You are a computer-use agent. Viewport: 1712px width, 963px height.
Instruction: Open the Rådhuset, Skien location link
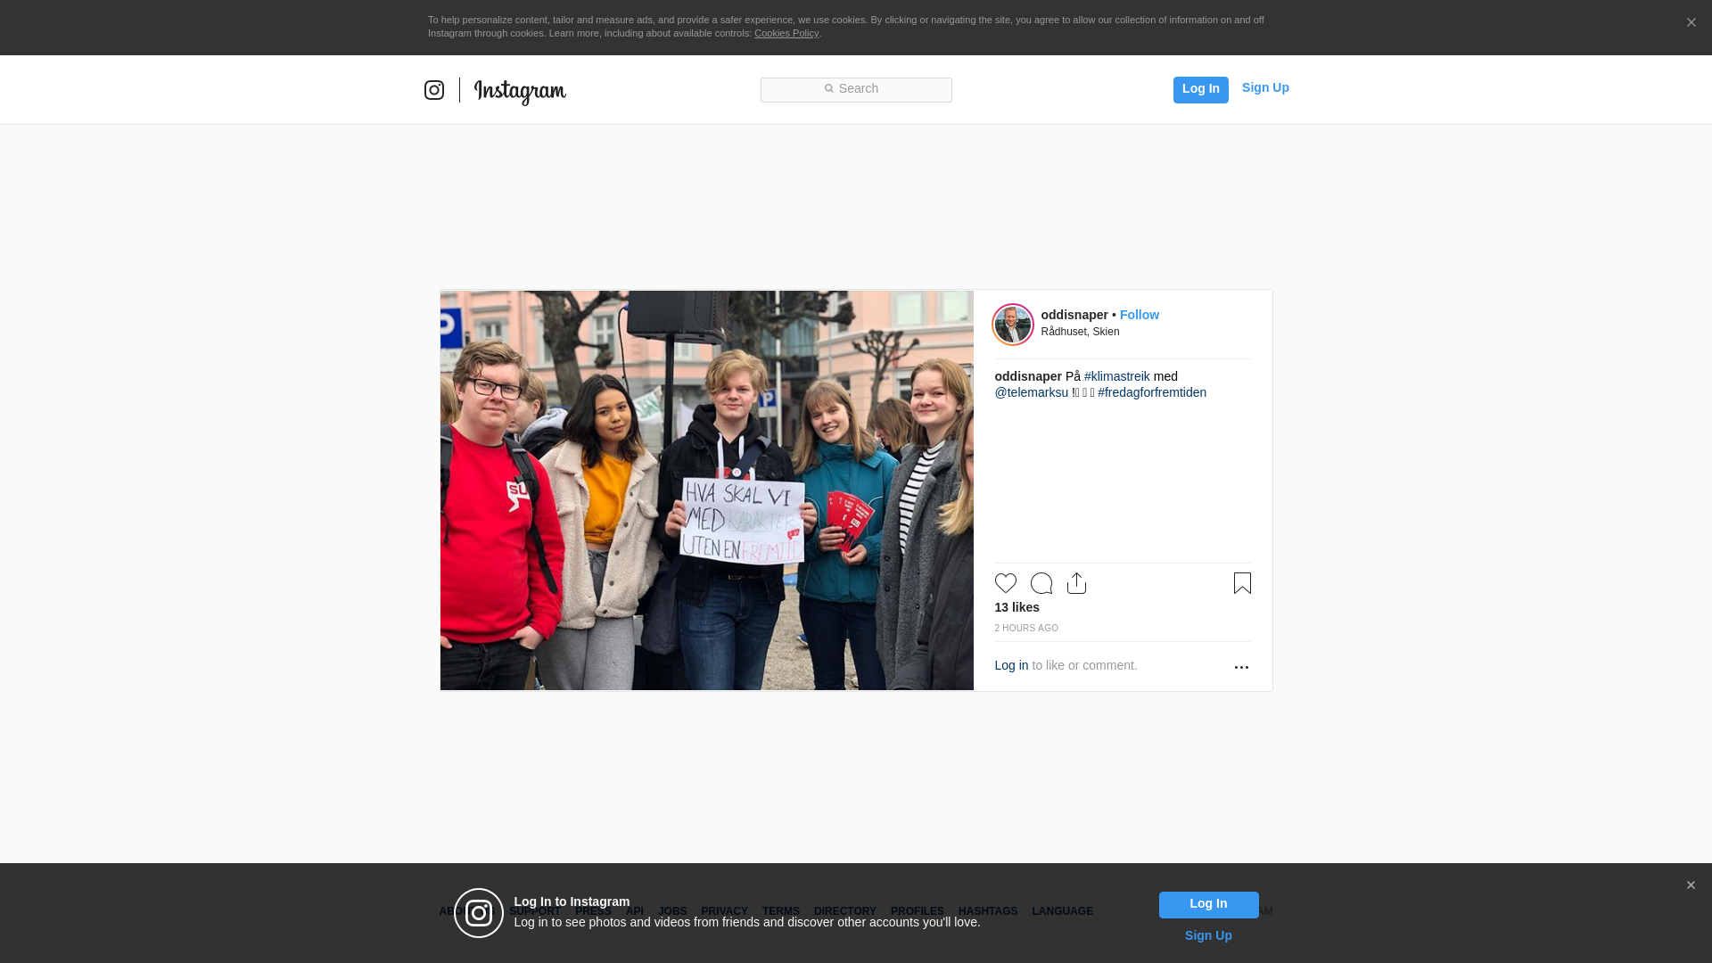coord(1080,332)
